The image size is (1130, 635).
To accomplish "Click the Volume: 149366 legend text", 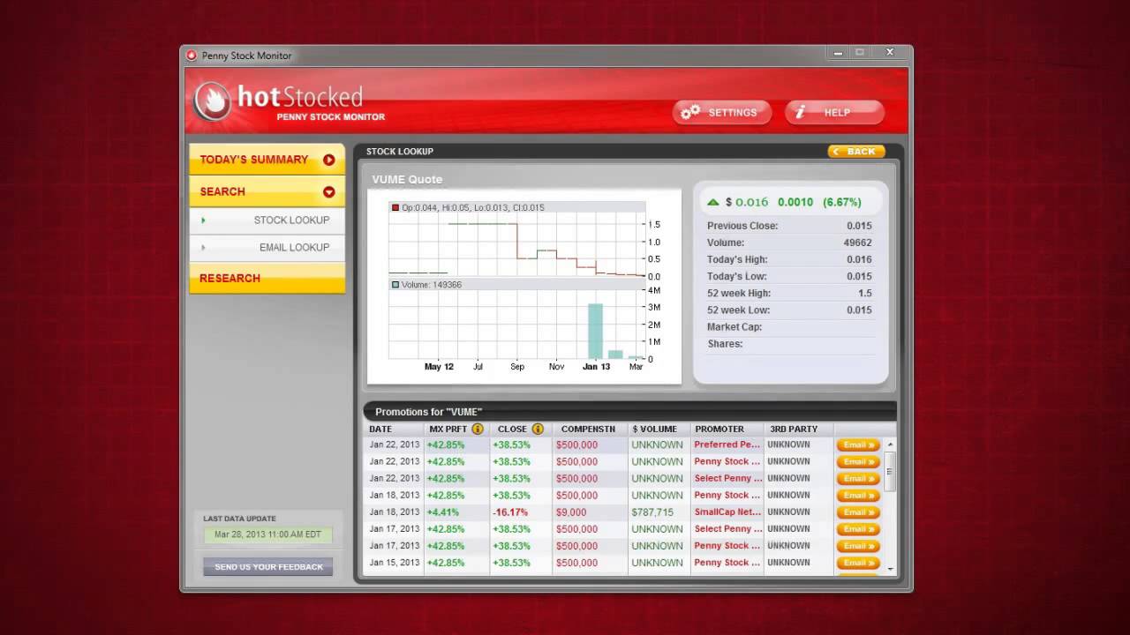I will tap(432, 285).
